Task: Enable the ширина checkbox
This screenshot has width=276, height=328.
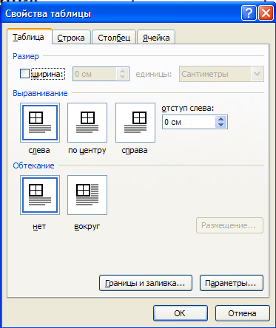Action: pyautogui.click(x=24, y=74)
